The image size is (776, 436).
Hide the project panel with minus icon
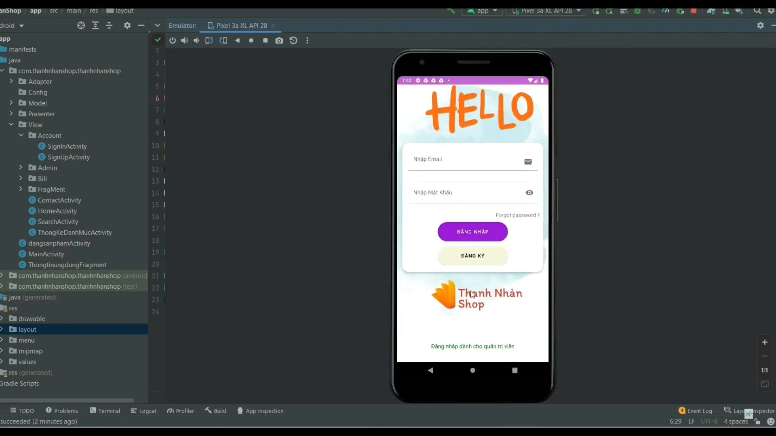click(141, 25)
